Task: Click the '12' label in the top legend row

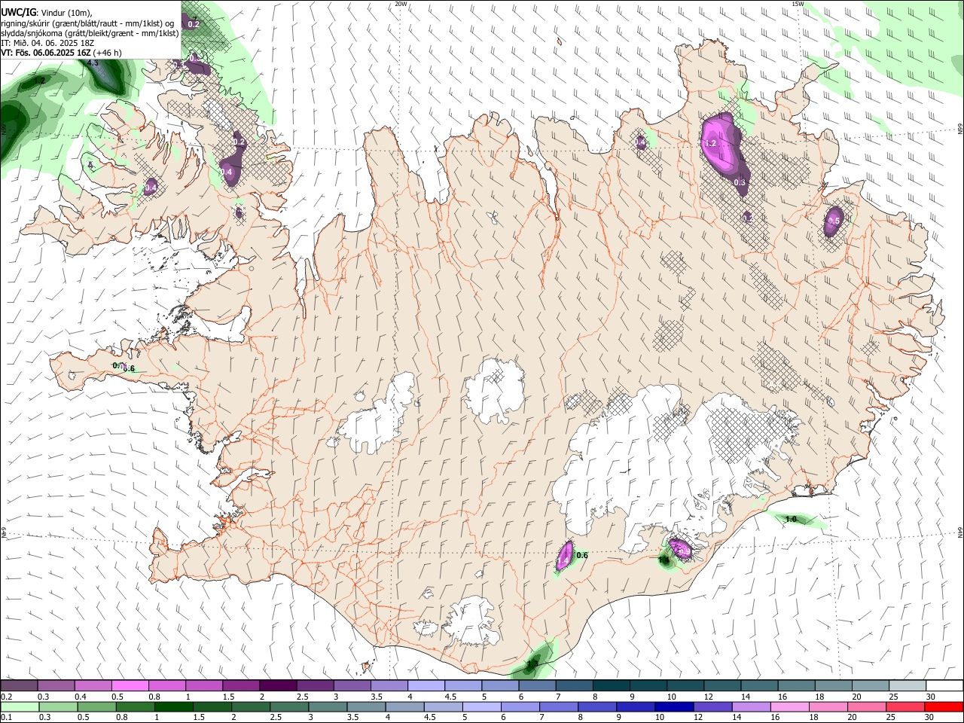Action: (x=708, y=697)
